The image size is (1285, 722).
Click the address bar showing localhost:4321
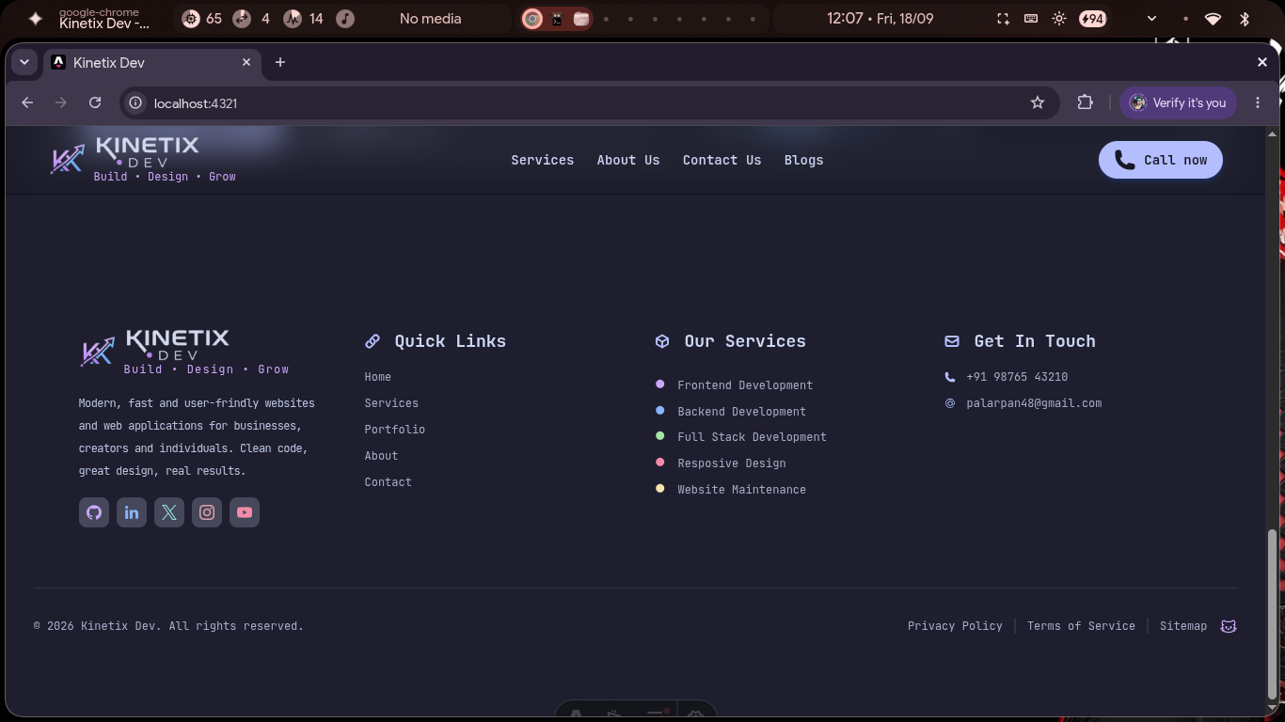click(x=589, y=102)
